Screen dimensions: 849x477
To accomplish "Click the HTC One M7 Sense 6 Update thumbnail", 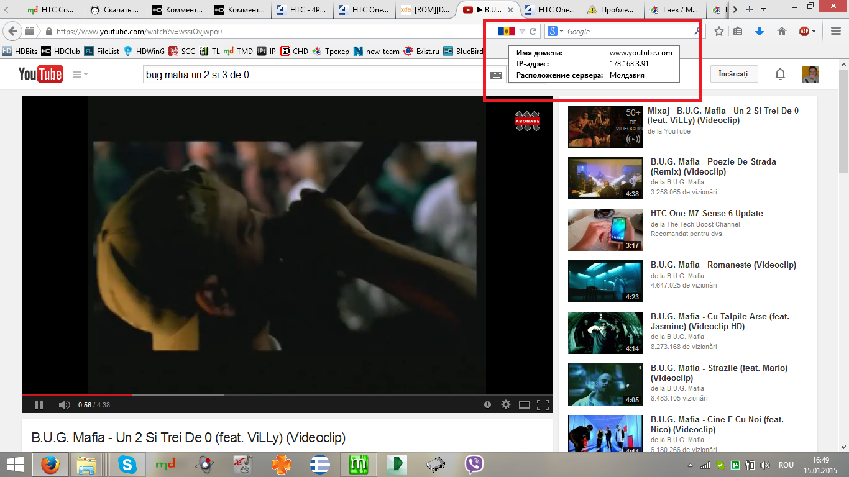I will coord(605,230).
